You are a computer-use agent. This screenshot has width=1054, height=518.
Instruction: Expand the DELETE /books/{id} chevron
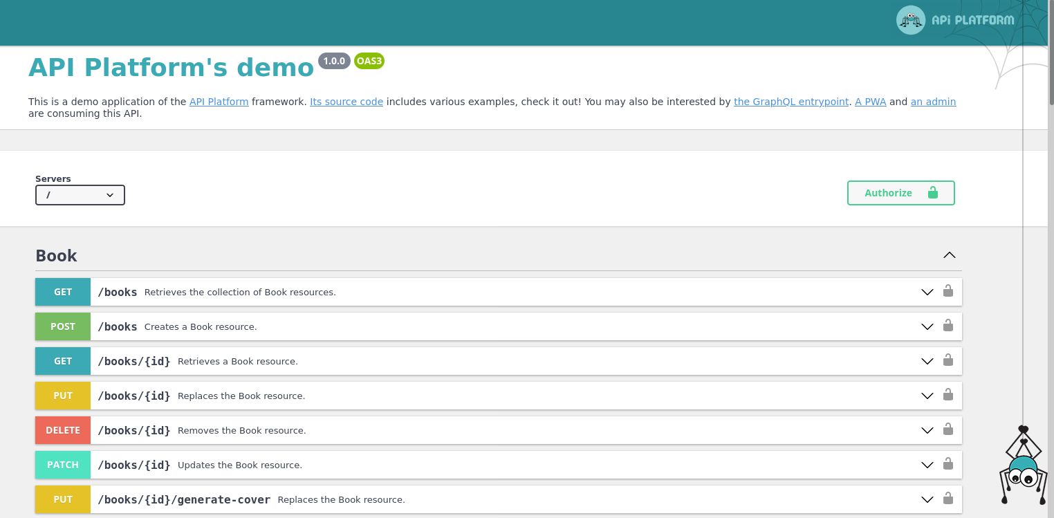927,430
